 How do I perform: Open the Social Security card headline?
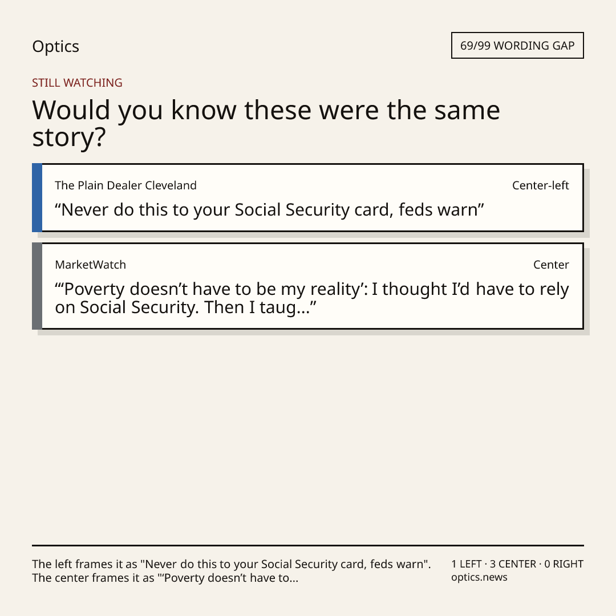(269, 210)
